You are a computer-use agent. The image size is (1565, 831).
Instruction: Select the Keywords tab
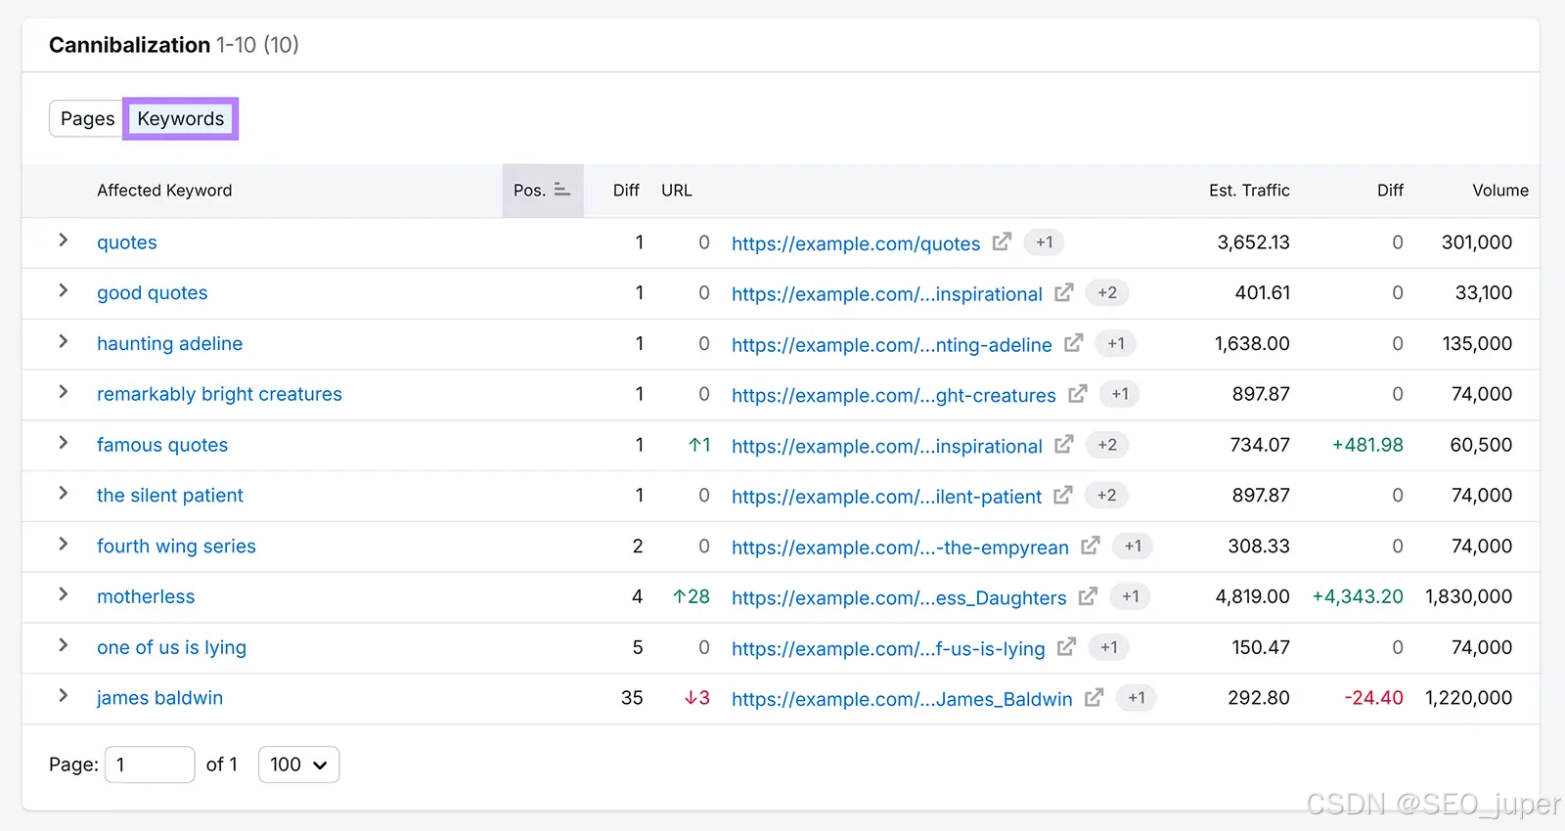click(181, 118)
